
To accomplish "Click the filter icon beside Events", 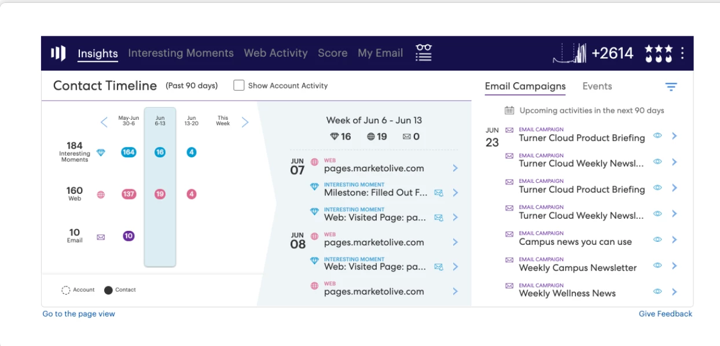I will point(671,87).
